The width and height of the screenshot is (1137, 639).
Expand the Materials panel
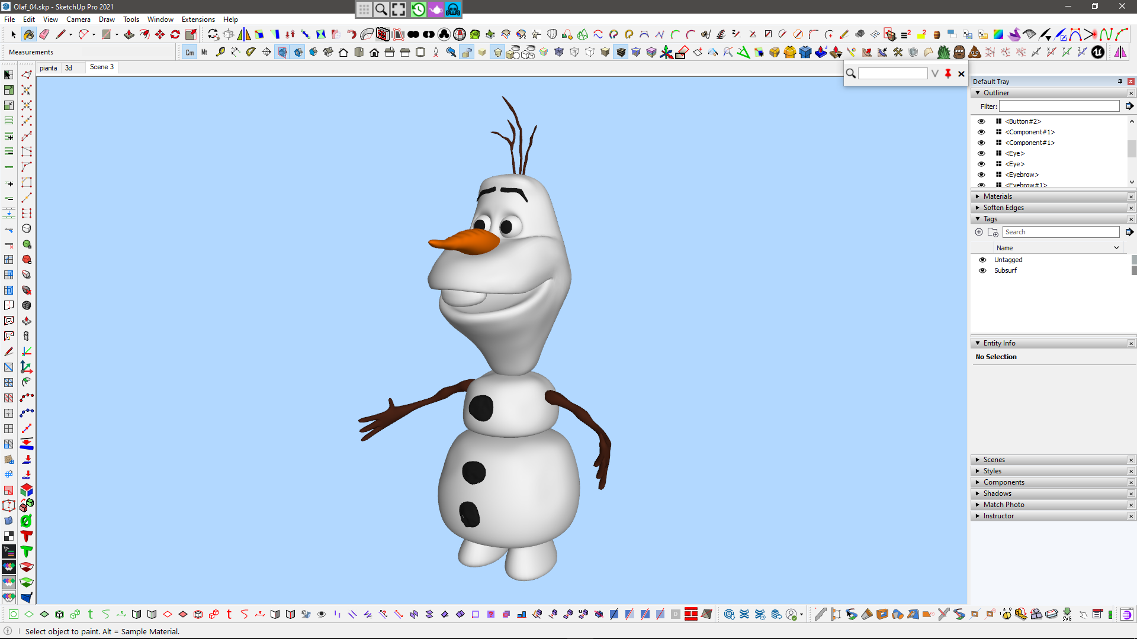point(978,196)
